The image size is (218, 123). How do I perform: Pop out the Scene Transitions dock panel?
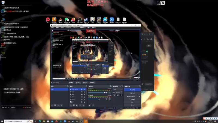[x=122, y=86]
